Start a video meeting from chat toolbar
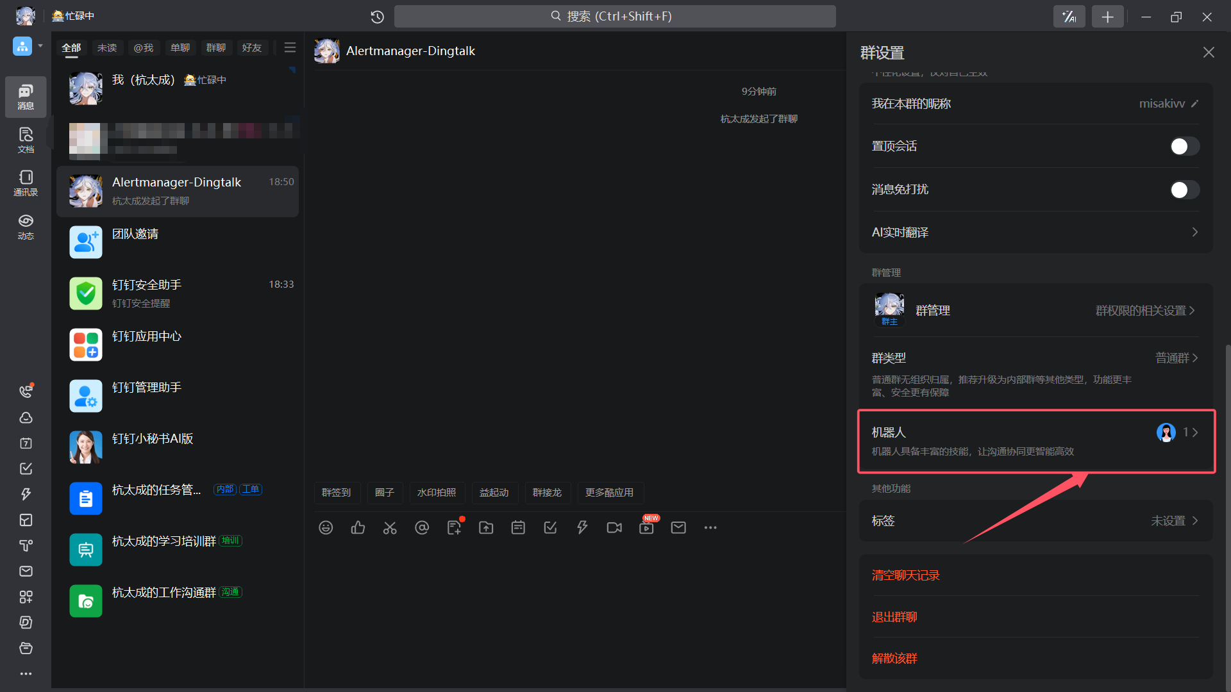 [x=614, y=527]
